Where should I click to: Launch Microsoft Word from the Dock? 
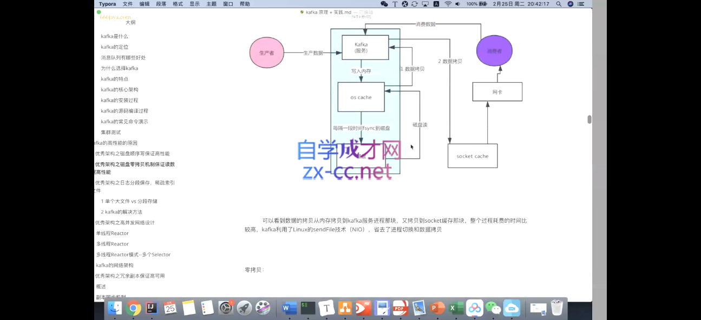tap(290, 308)
